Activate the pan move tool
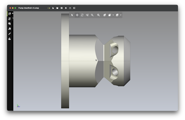The height and width of the screenshot is (120, 185). coord(77,15)
